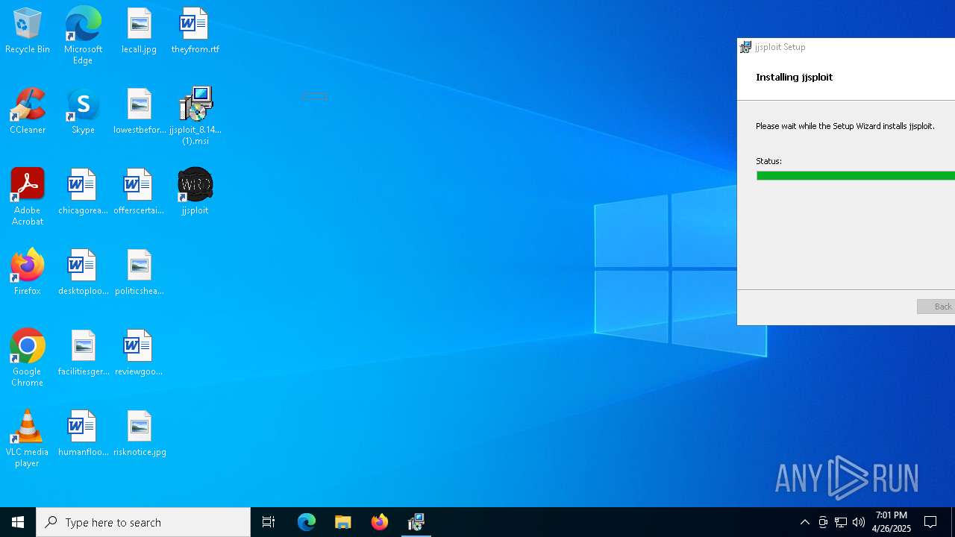Open the Windows Start menu
955x537 pixels.
click(18, 522)
